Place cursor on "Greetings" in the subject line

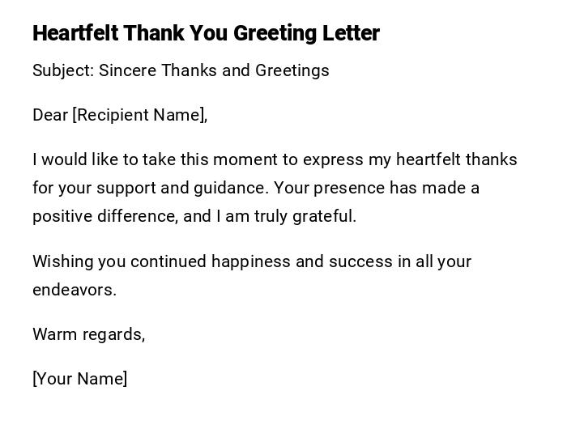pos(292,70)
